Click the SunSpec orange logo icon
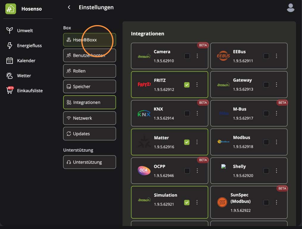This screenshot has height=229, width=302. [x=222, y=202]
